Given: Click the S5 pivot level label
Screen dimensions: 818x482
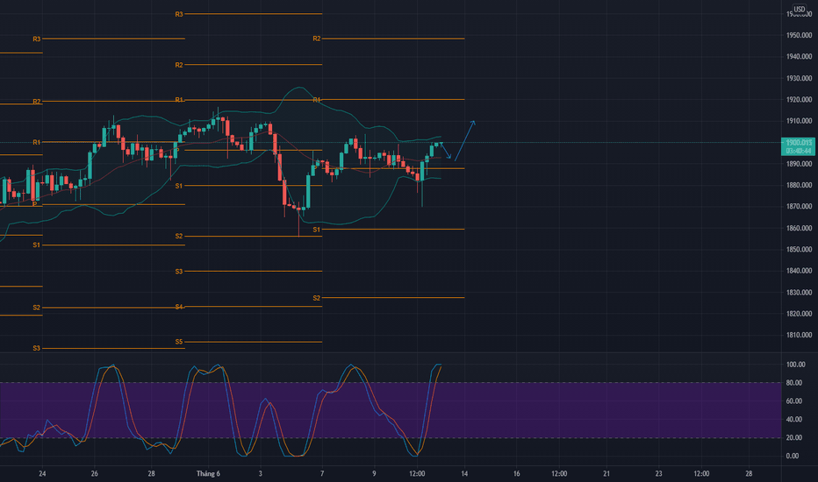Looking at the screenshot, I should click(x=179, y=342).
